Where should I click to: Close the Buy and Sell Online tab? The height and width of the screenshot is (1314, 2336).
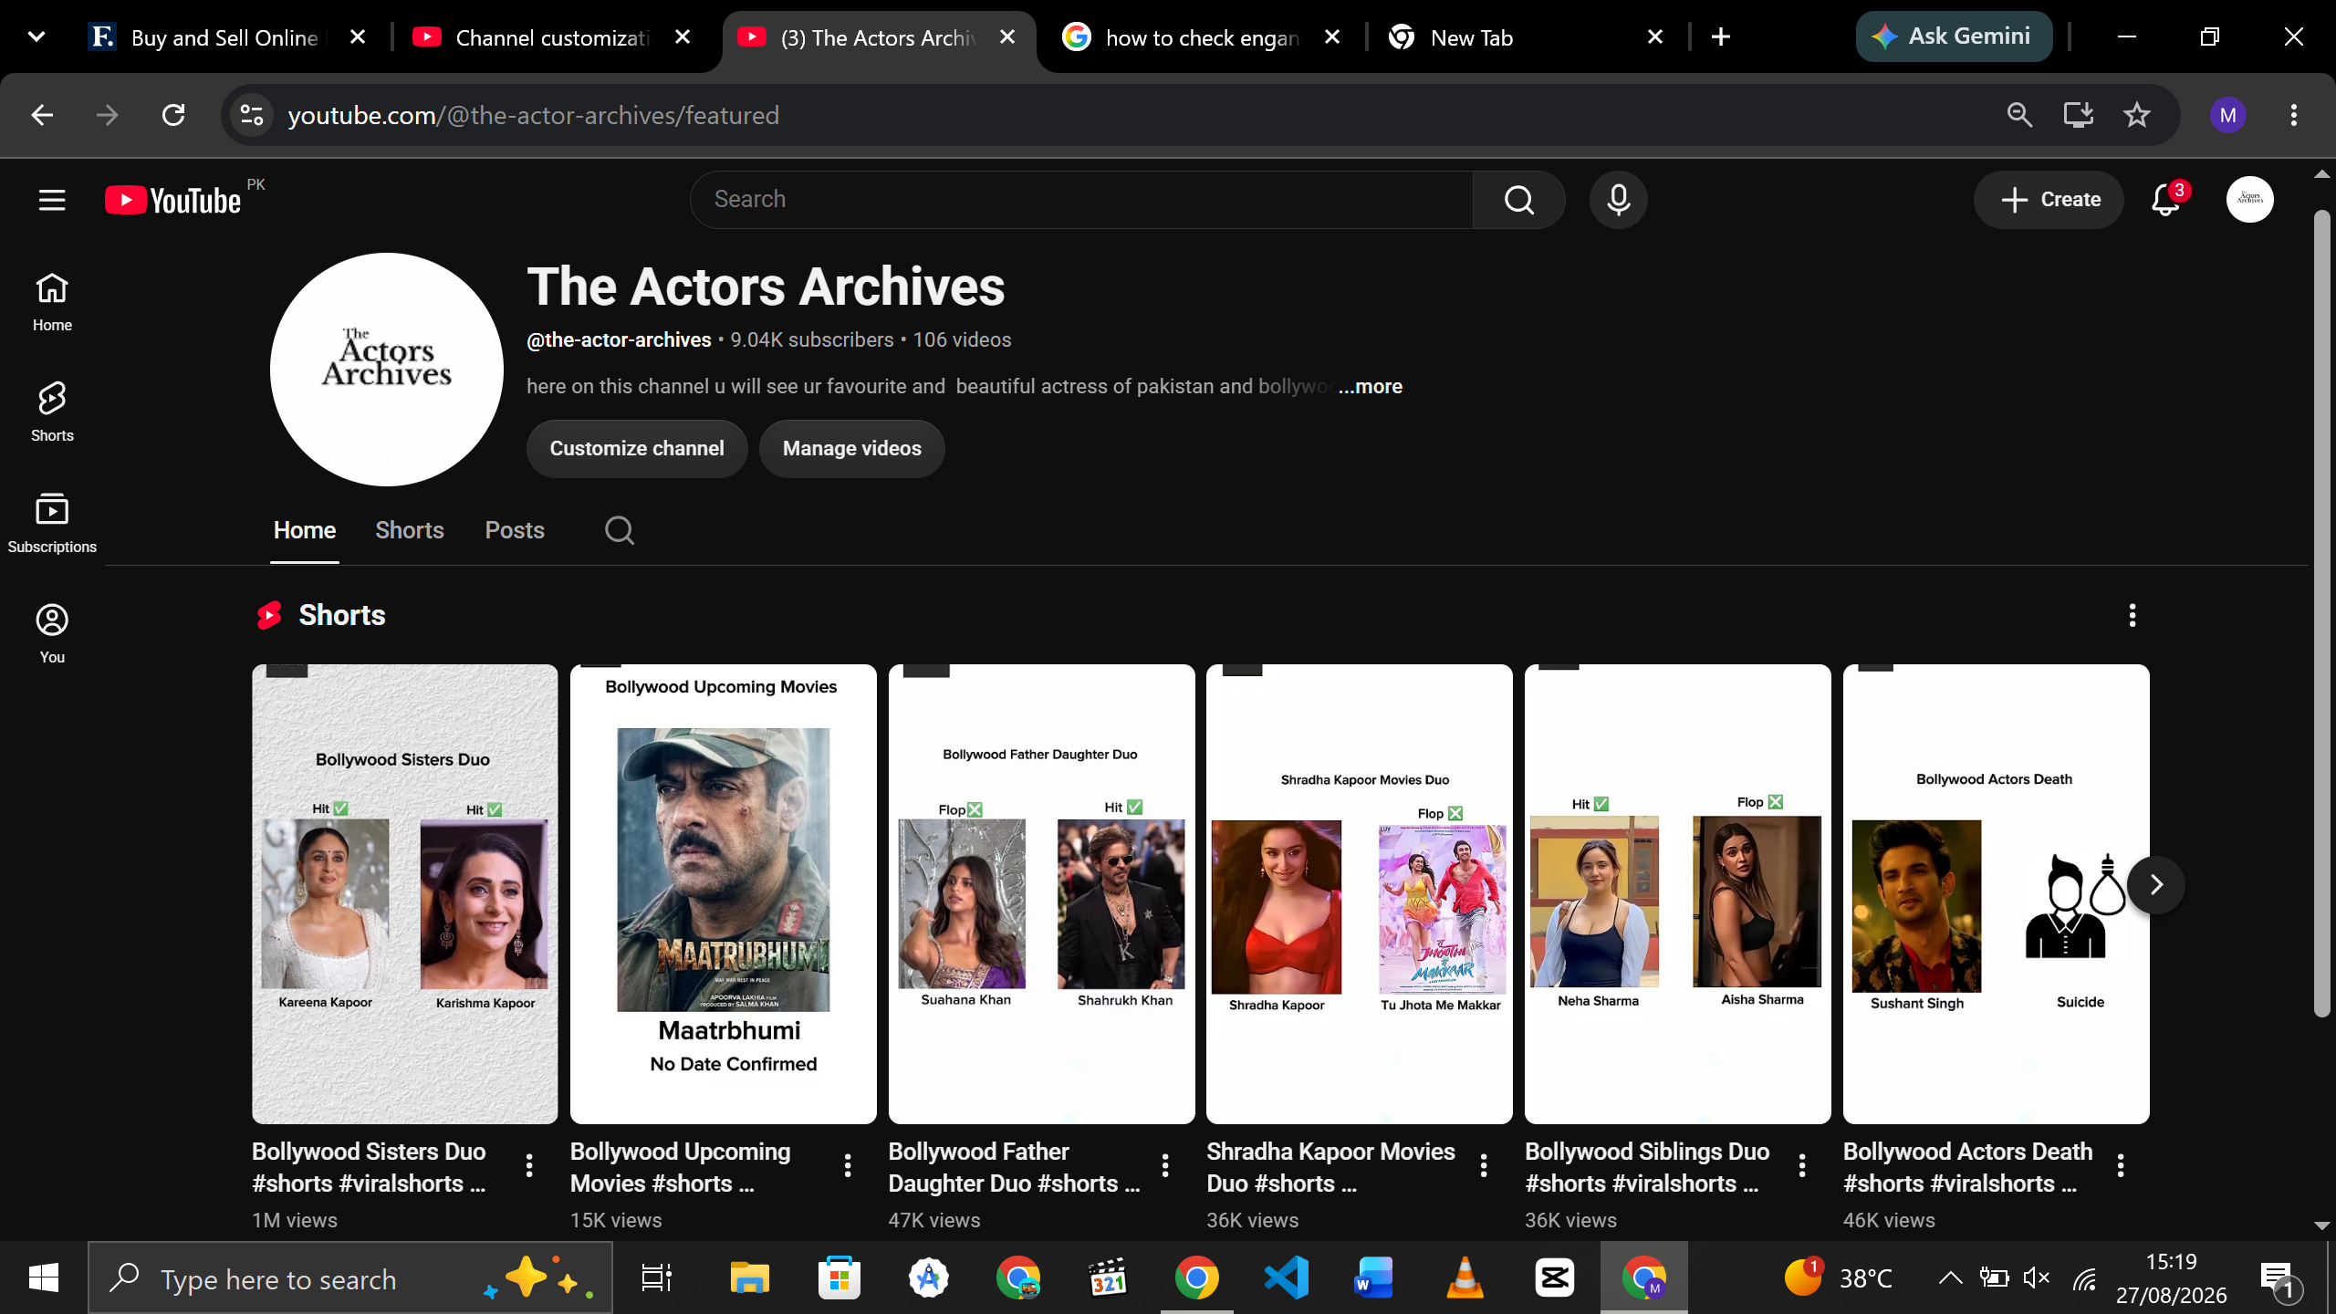pyautogui.click(x=358, y=36)
